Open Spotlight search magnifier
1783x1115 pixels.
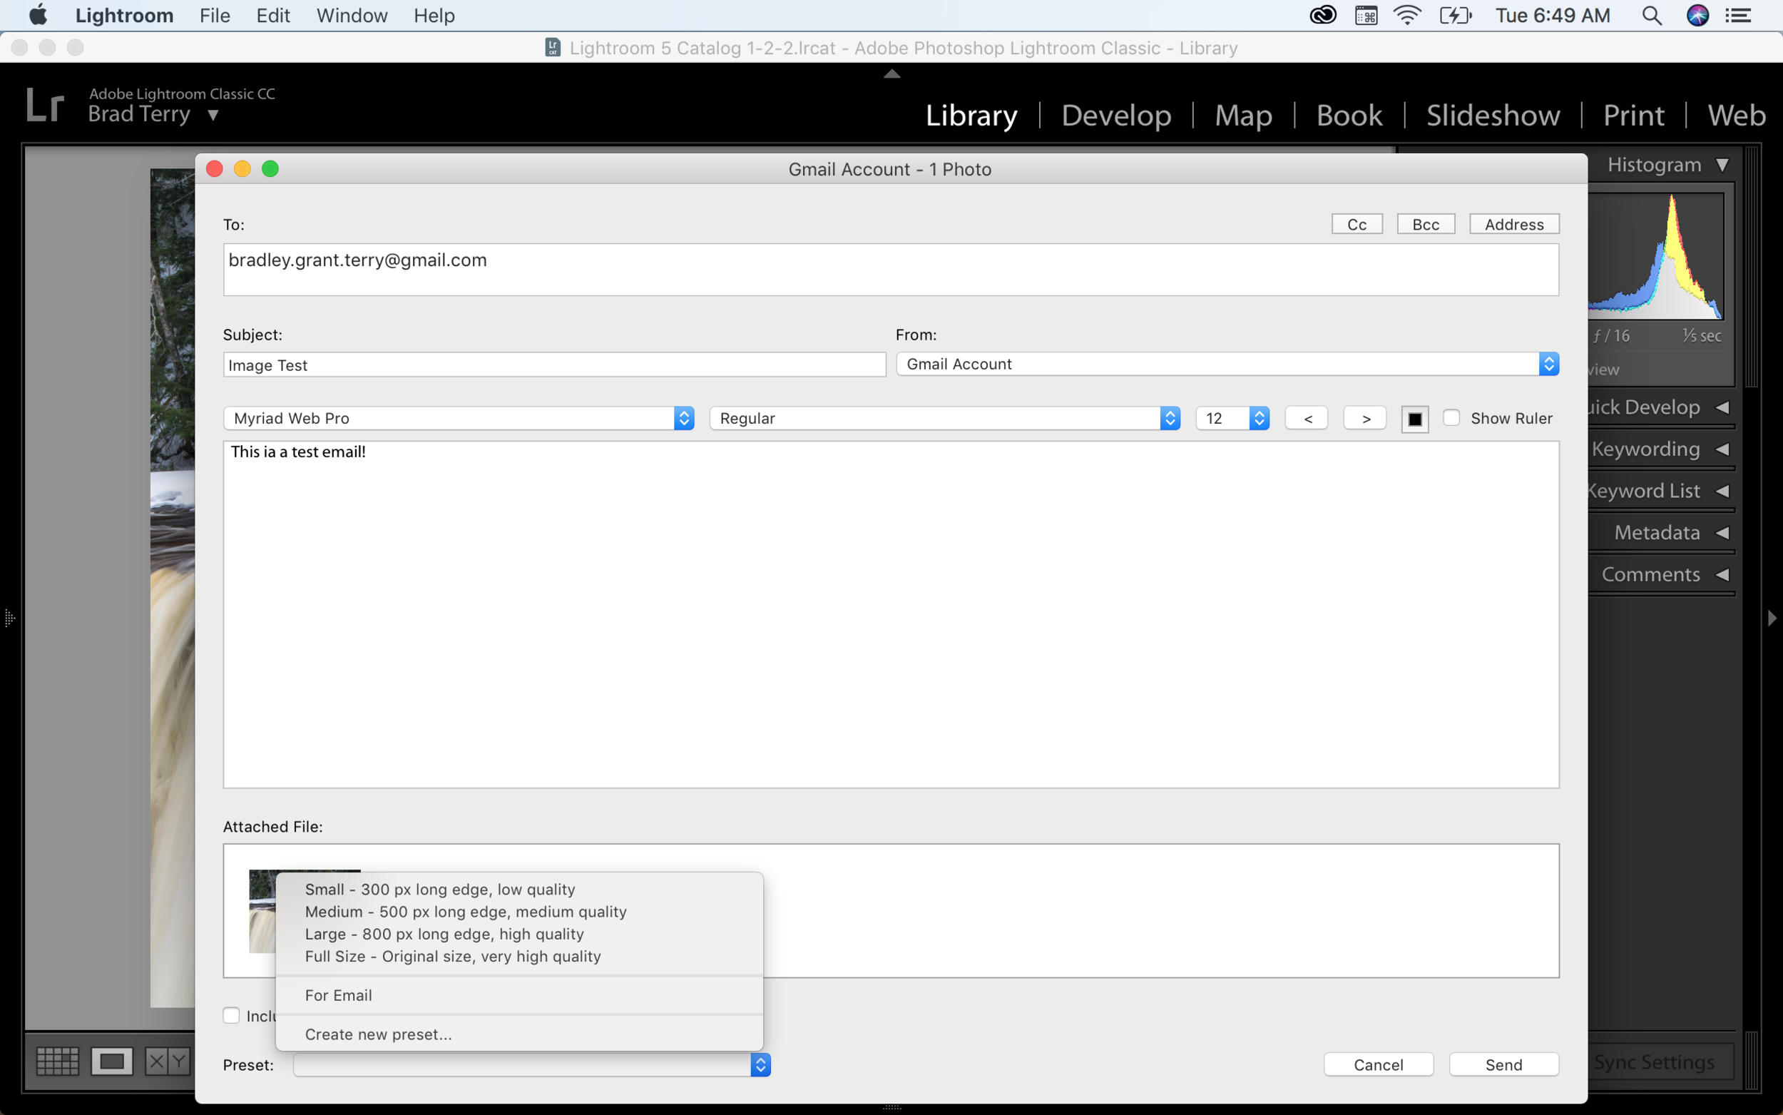coord(1652,16)
